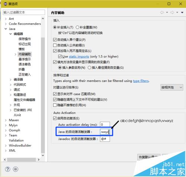The height and width of the screenshot is (177, 186).
Task: Select 正在键入 in the tree
Action: click(25, 75)
